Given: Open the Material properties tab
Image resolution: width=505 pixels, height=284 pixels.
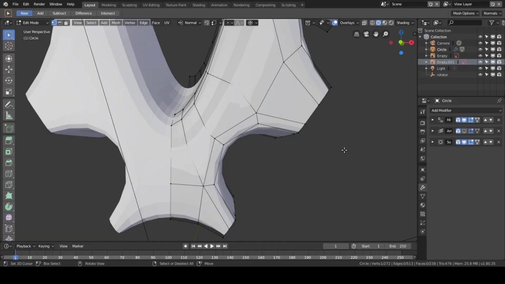Looking at the screenshot, I should pyautogui.click(x=423, y=205).
